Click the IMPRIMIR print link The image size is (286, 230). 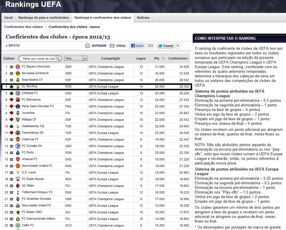[x=99, y=46]
